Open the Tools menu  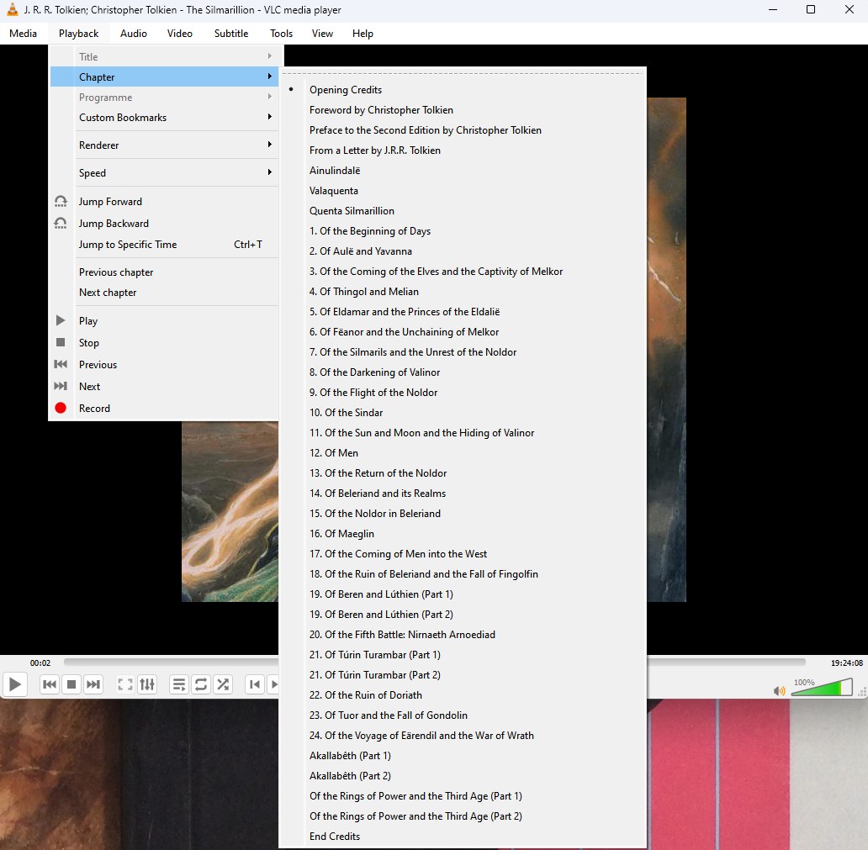(281, 33)
